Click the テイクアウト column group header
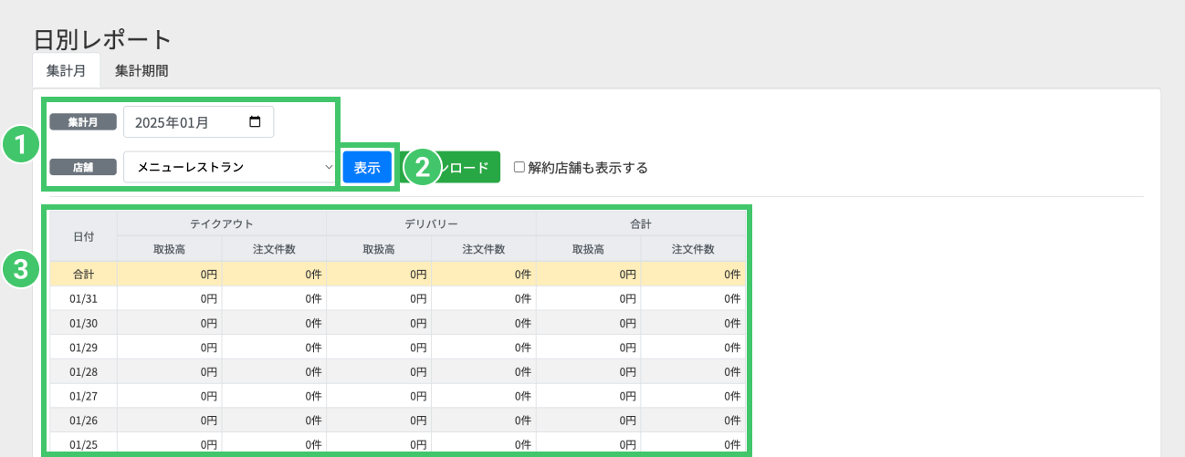Screen dimensions: 1185x457 pyautogui.click(x=222, y=223)
